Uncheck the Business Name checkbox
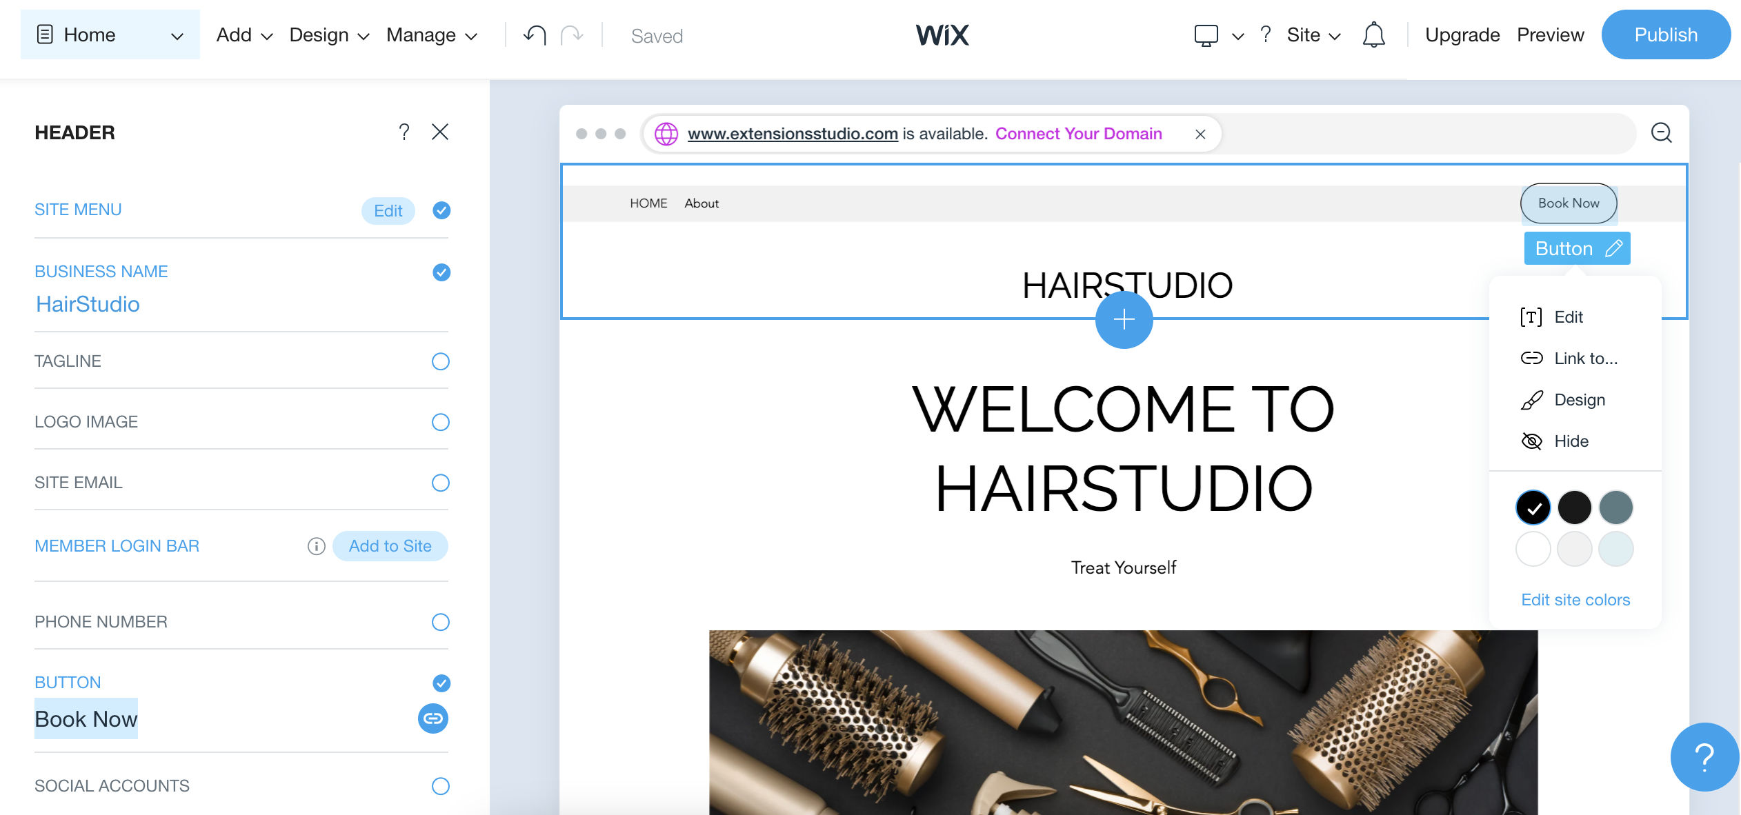The width and height of the screenshot is (1741, 815). pyautogui.click(x=441, y=272)
